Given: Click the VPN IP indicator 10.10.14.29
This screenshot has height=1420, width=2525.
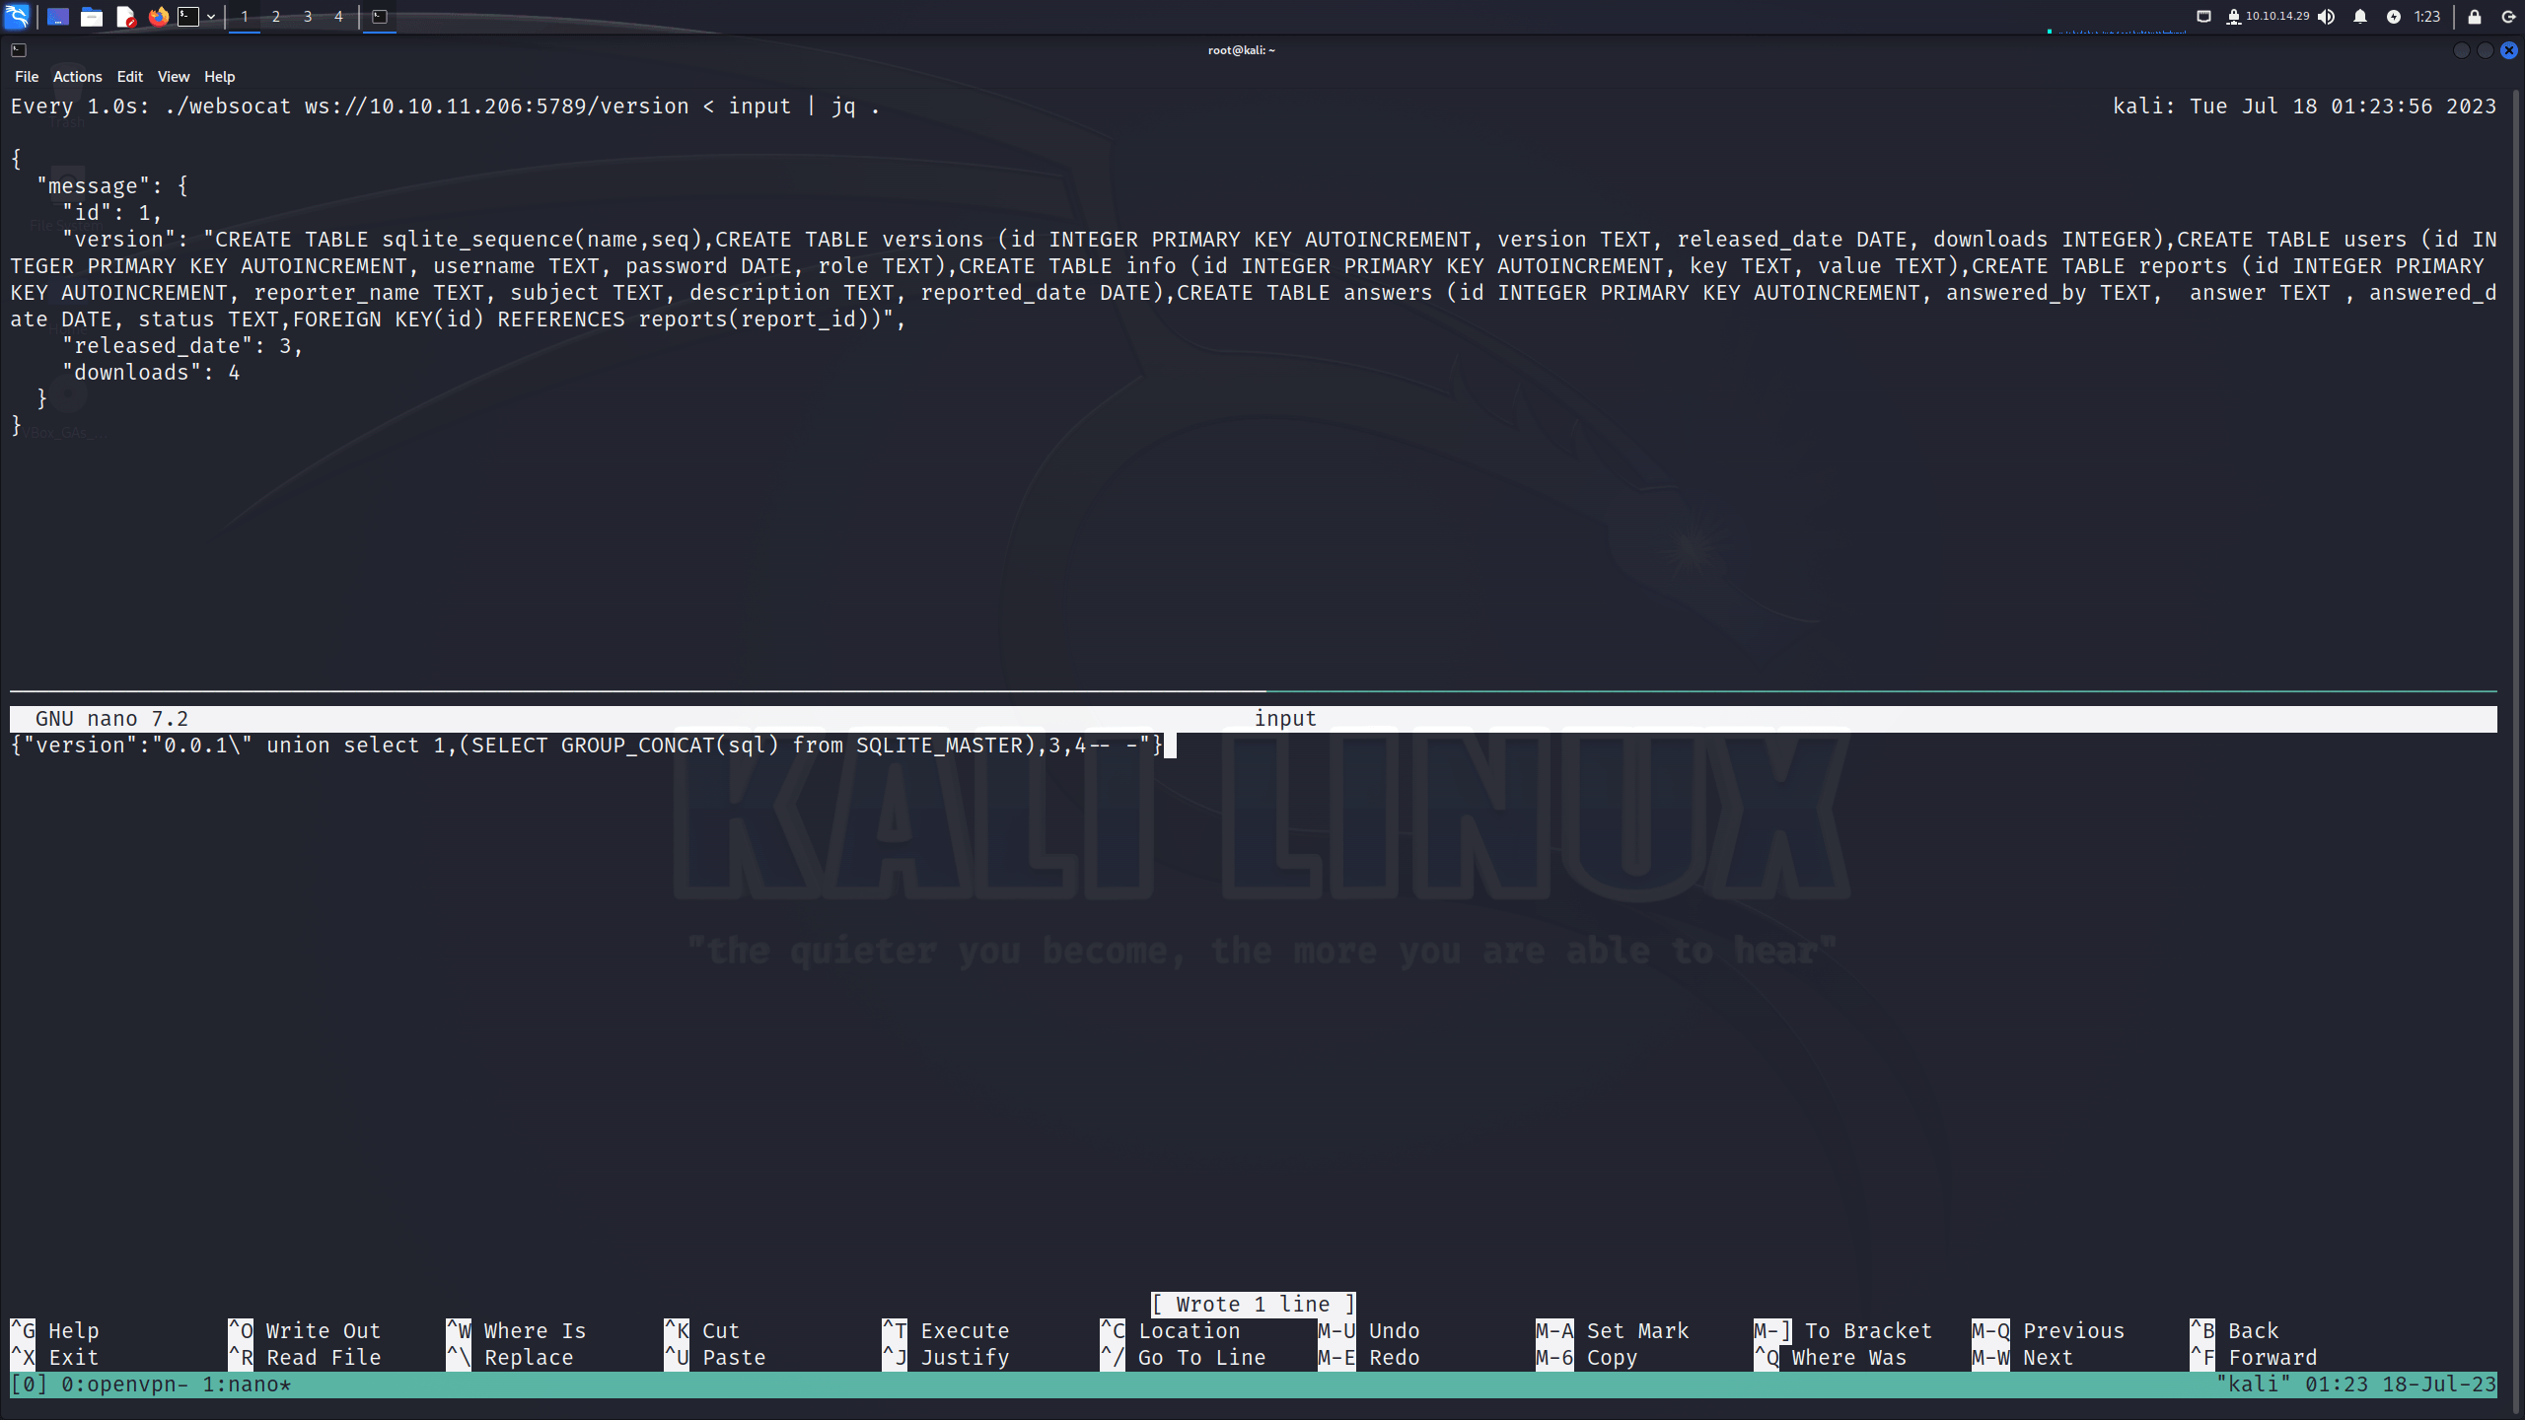Looking at the screenshot, I should click(2268, 16).
